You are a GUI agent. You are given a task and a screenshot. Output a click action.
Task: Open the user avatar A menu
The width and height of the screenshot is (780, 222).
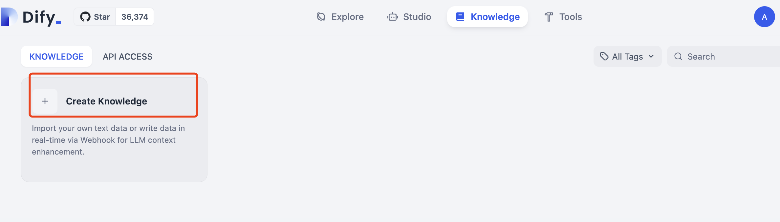(x=764, y=17)
